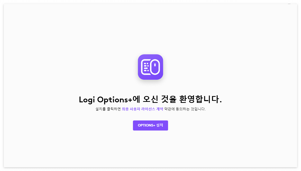View the end user license agreement
The height and width of the screenshot is (171, 301).
pyautogui.click(x=142, y=109)
